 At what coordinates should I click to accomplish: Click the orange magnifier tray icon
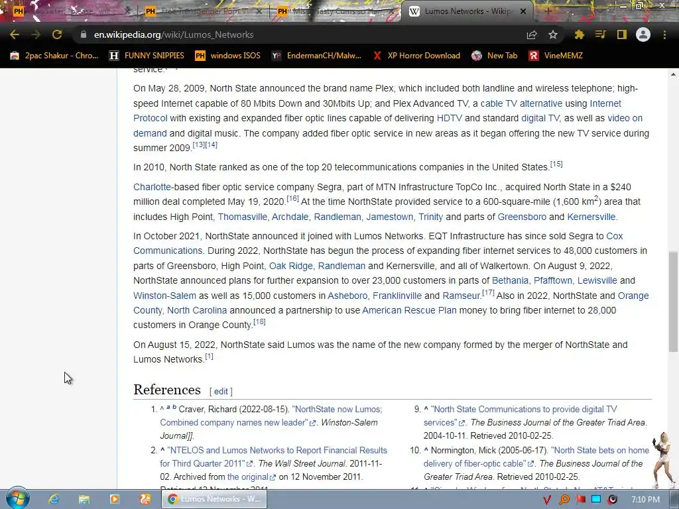click(564, 500)
